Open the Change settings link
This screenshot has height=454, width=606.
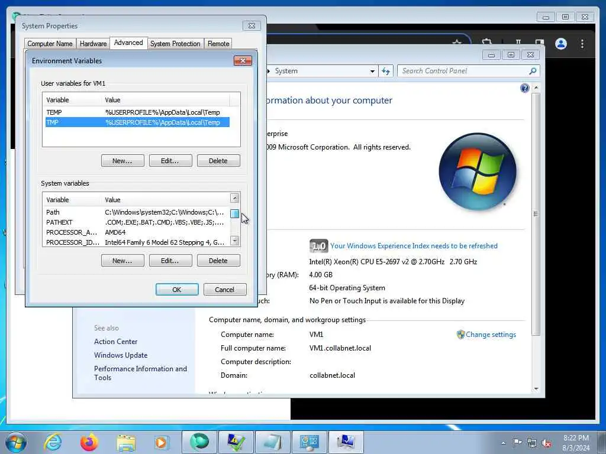(491, 335)
